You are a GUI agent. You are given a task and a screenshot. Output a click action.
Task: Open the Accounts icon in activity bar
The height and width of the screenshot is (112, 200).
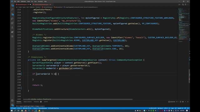(12, 100)
